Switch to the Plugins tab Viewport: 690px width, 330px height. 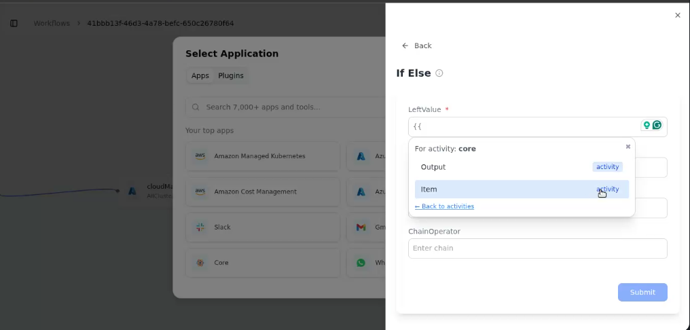231,75
